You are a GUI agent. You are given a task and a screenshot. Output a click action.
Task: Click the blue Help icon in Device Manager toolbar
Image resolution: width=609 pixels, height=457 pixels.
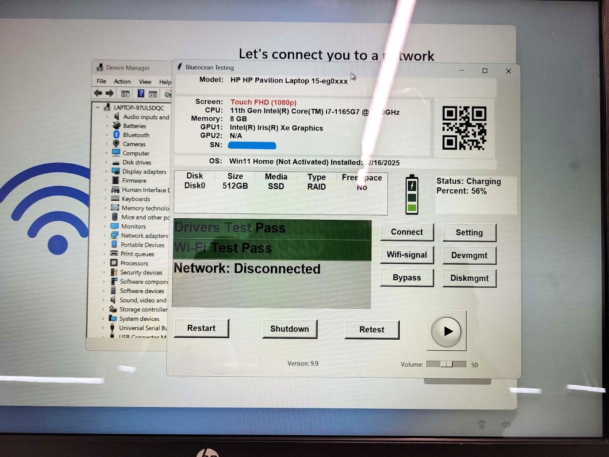coord(141,93)
